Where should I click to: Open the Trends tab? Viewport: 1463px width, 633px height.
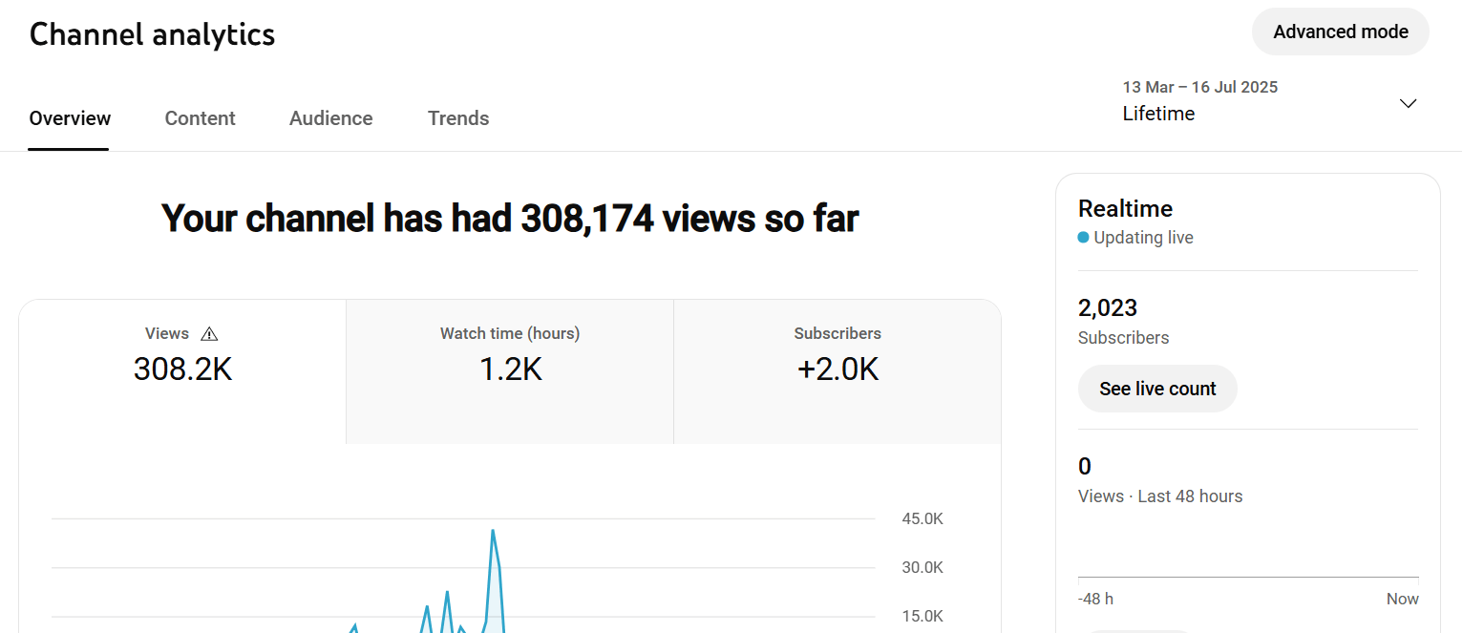tap(458, 118)
